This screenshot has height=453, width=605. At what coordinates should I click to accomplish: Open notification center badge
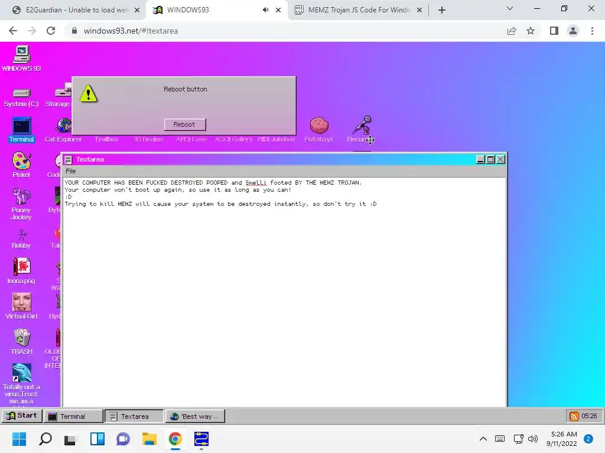pos(588,439)
